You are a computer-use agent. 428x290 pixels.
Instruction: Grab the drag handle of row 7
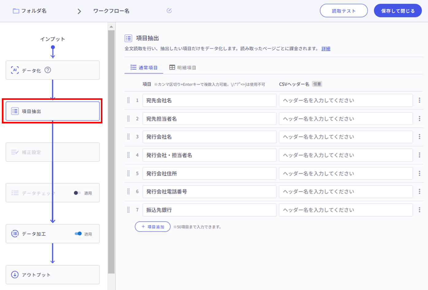click(128, 210)
